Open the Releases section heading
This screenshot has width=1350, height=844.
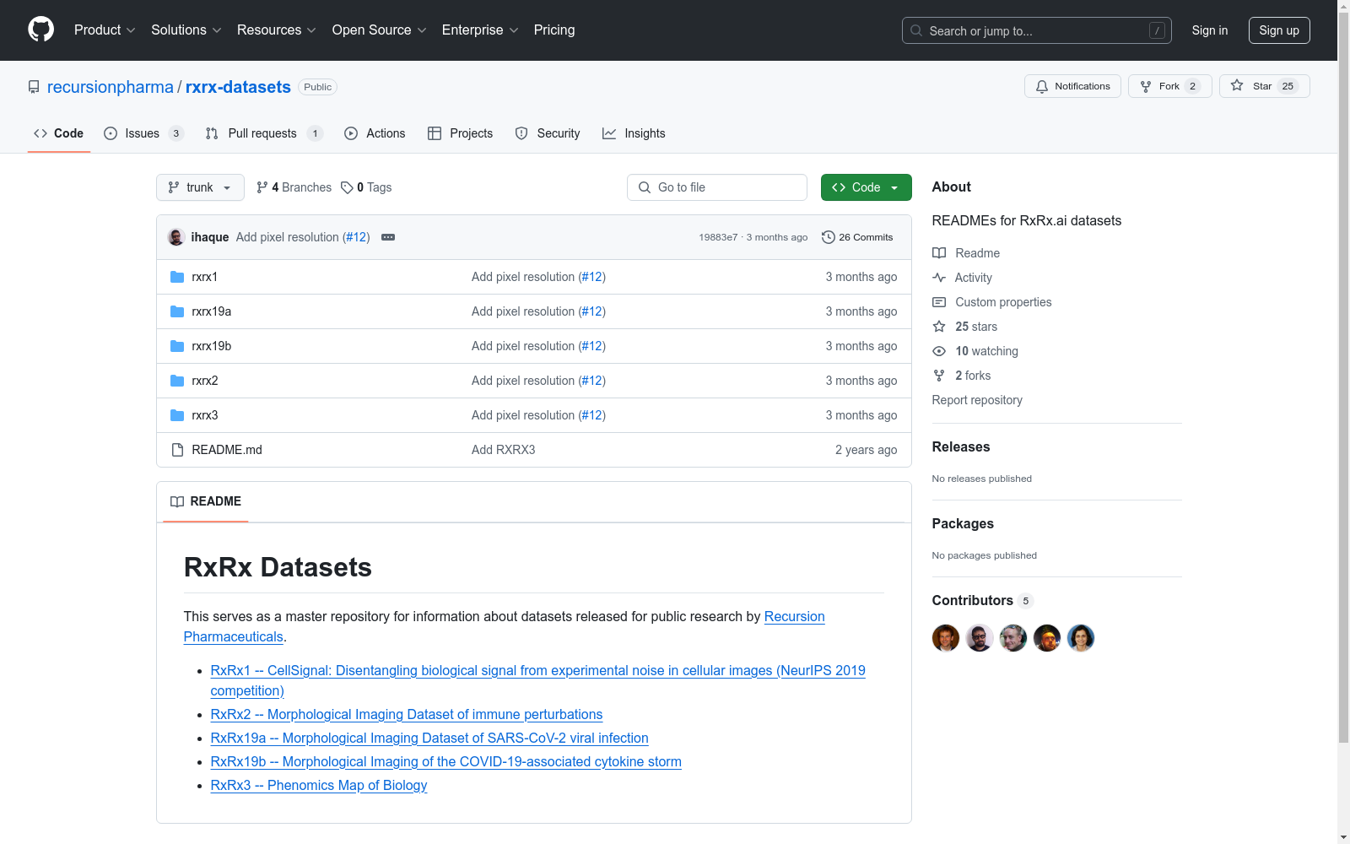pos(961,447)
